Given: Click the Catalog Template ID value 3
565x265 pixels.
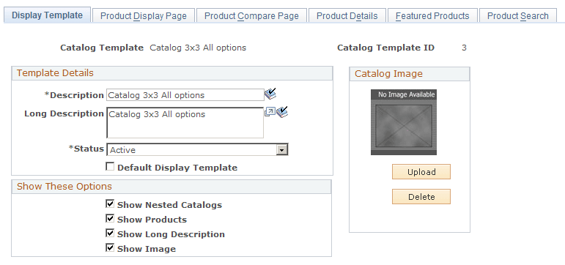Looking at the screenshot, I should pyautogui.click(x=464, y=48).
